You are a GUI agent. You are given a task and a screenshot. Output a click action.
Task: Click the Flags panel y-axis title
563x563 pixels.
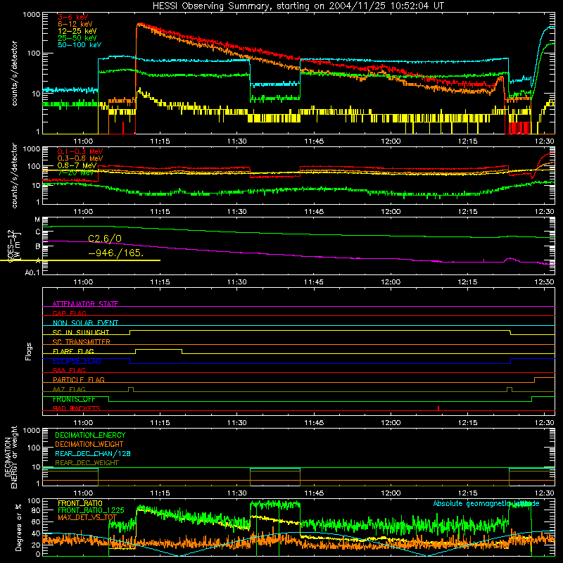pyautogui.click(x=29, y=351)
